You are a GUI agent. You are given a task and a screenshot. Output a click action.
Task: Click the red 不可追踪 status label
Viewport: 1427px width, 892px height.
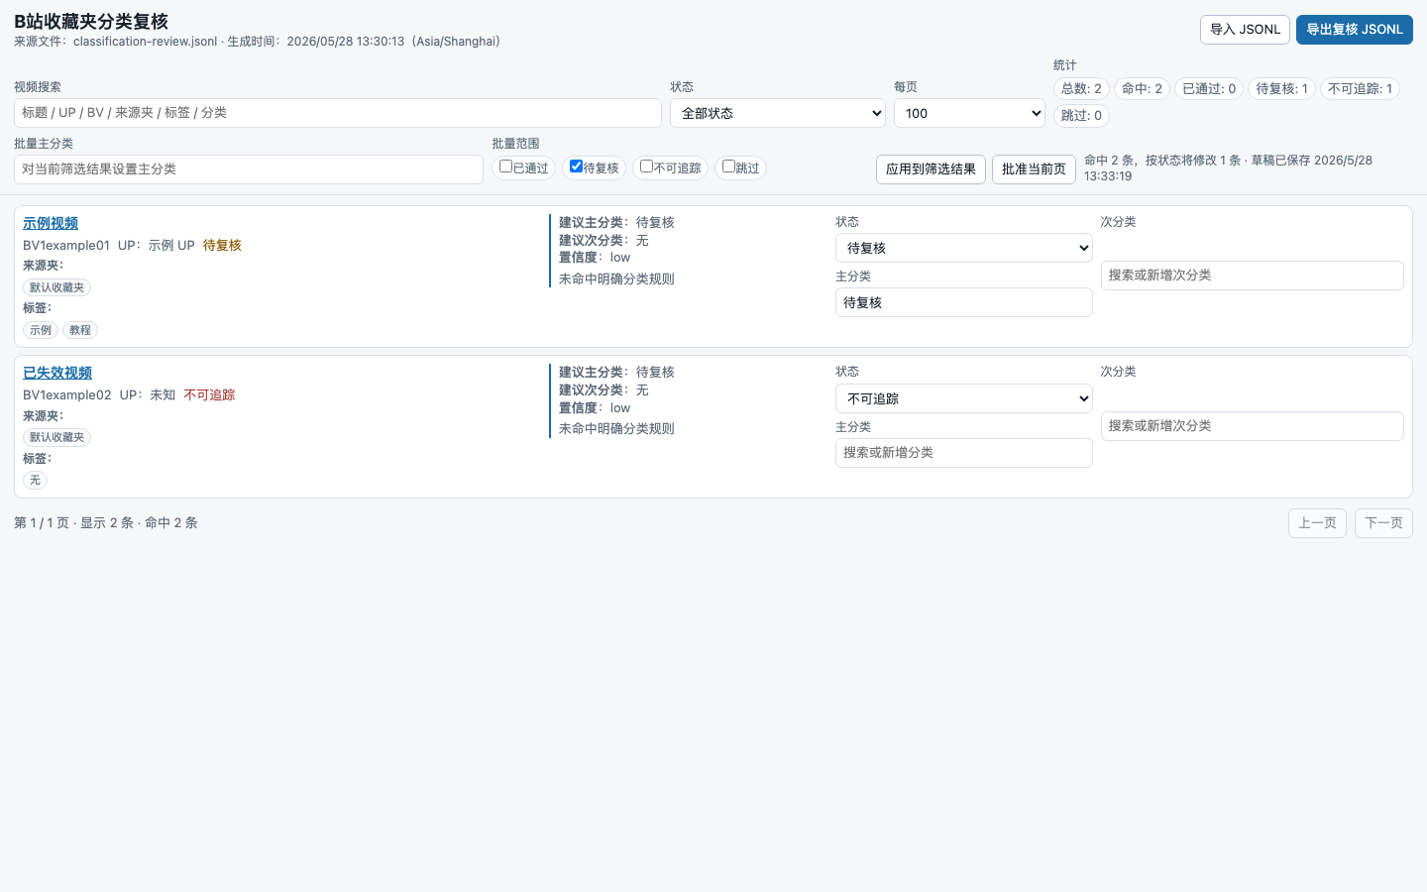click(209, 394)
